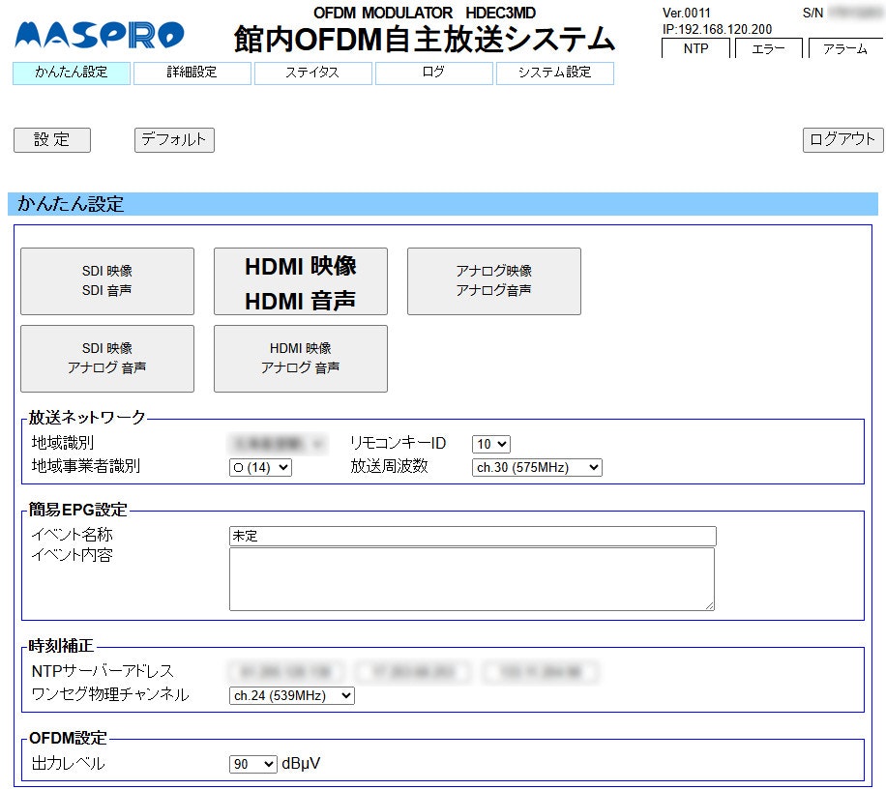The height and width of the screenshot is (790, 886).
Task: Click the 簡易EPG設定 section label
Action: pyautogui.click(x=78, y=510)
